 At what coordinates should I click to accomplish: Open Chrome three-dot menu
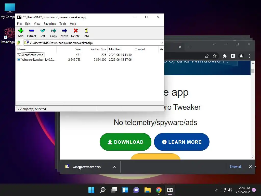click(x=249, y=56)
